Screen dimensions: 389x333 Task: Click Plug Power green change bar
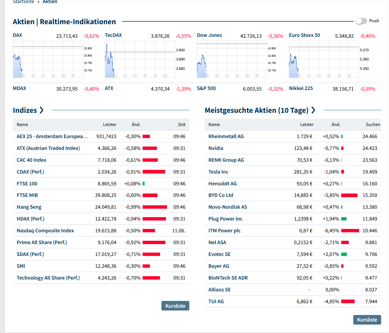[x=344, y=219]
